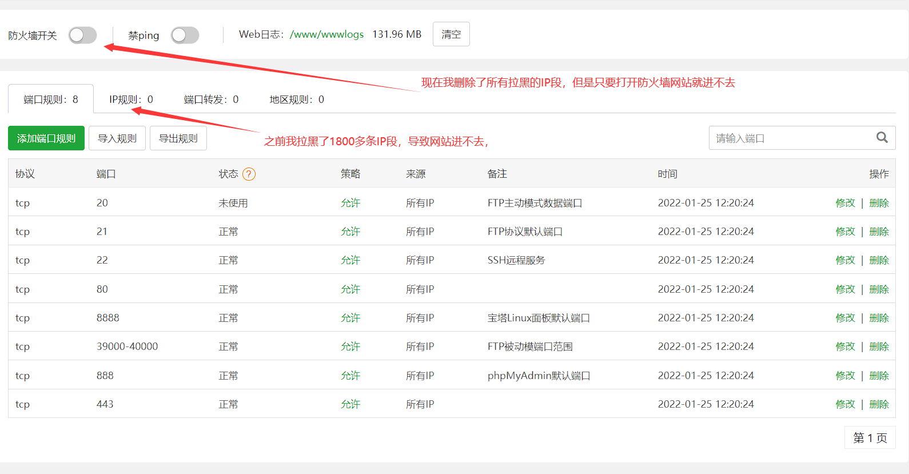
Task: Click 删除 for port 443 row
Action: pyautogui.click(x=879, y=404)
